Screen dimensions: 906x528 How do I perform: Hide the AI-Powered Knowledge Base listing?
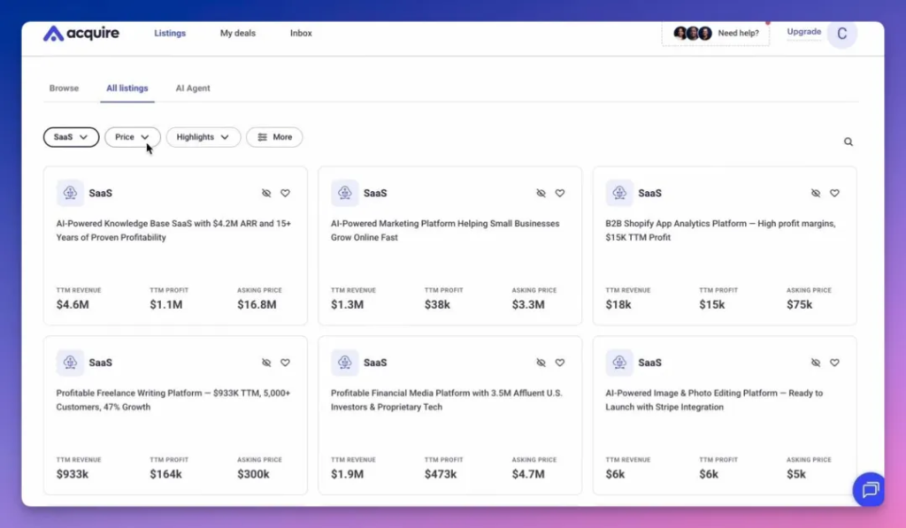266,193
